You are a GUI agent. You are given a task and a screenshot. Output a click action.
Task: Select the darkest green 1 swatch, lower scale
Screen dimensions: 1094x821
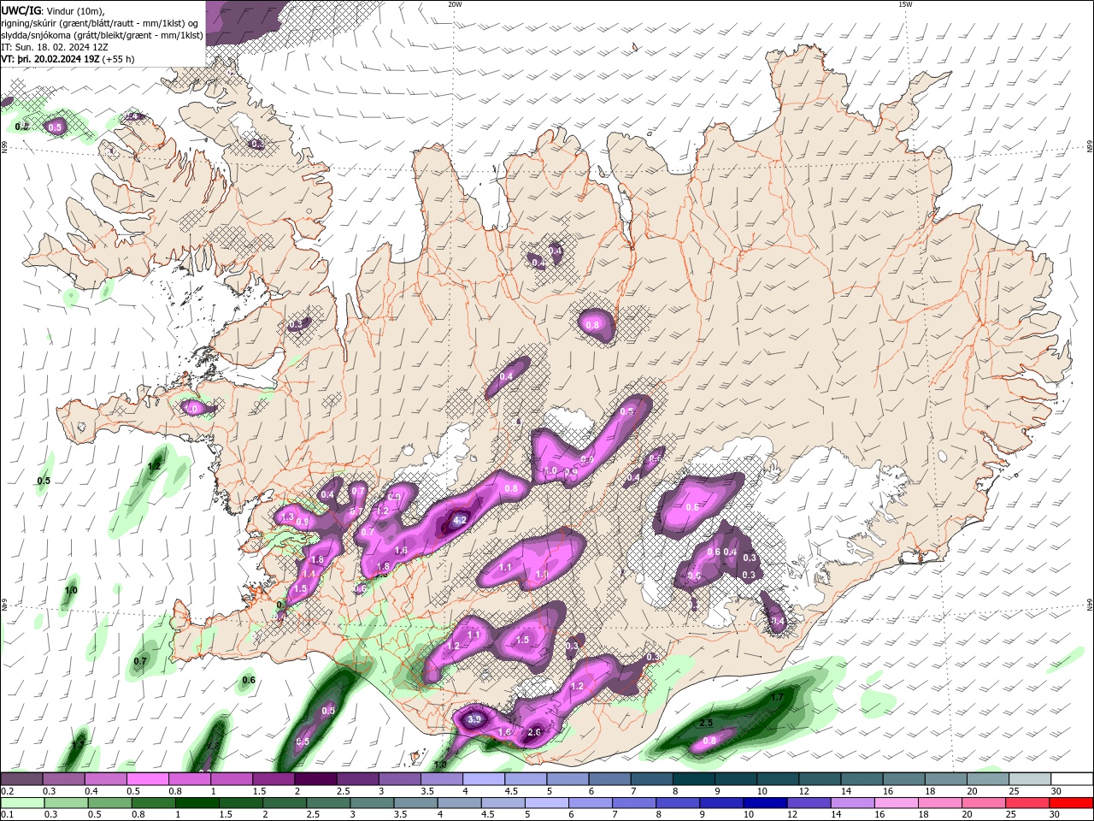pos(197,803)
